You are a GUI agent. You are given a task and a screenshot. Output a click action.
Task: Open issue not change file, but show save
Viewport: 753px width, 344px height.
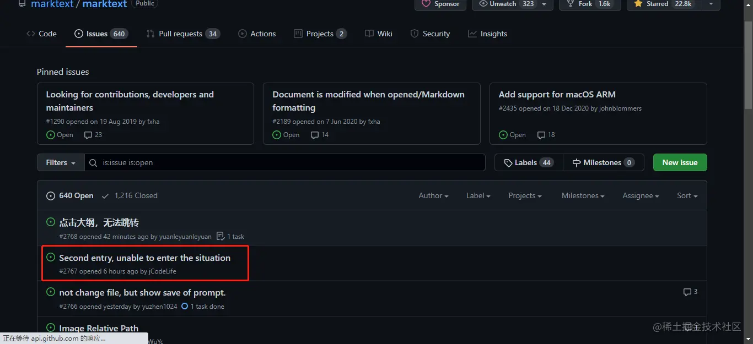pos(142,292)
